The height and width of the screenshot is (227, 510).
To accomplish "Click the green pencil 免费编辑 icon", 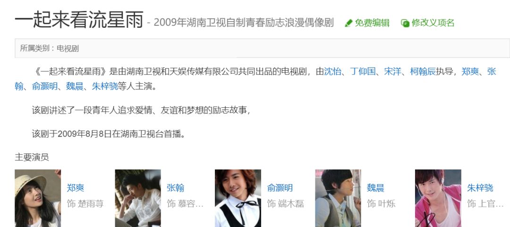I will [x=348, y=23].
